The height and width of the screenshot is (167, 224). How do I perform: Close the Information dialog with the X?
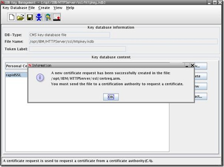(192, 65)
